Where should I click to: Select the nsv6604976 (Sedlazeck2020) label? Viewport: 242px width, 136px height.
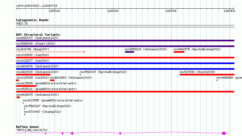click(x=38, y=66)
